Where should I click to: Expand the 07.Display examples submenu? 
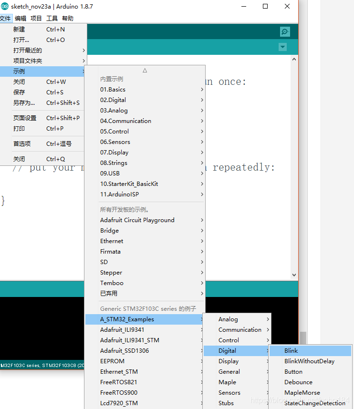pos(114,152)
